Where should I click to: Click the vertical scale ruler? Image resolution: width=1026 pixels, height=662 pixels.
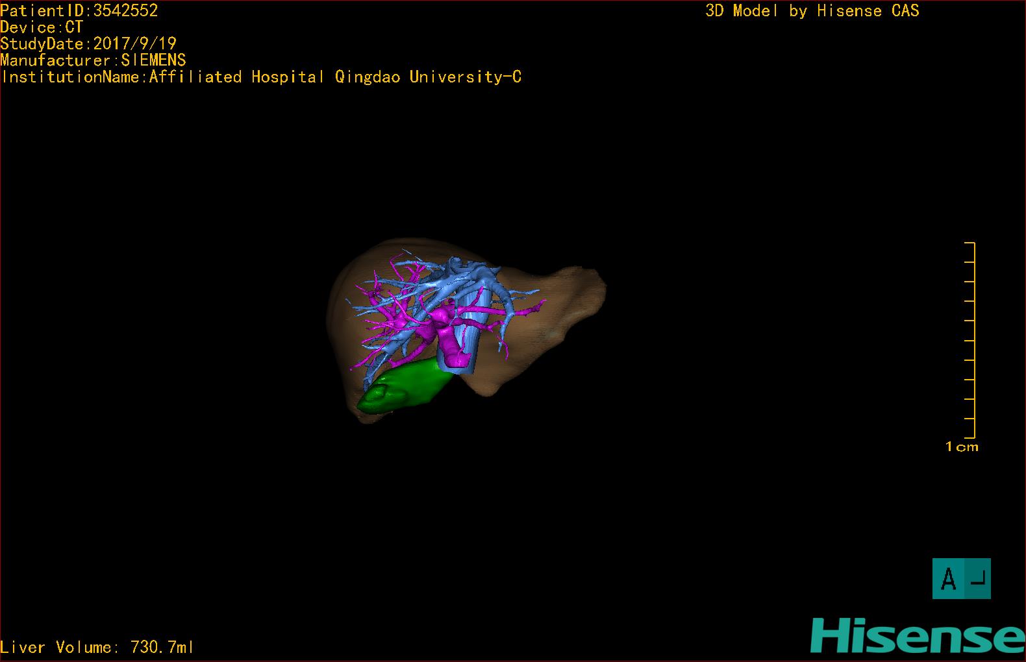[x=970, y=340]
